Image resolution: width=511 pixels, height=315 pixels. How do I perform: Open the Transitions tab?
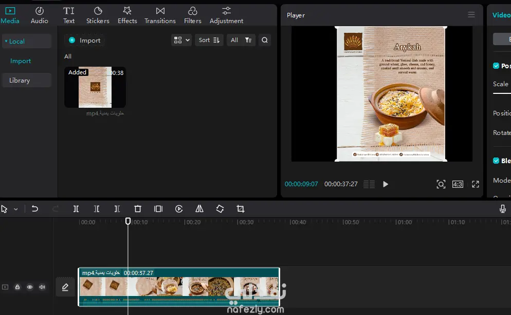point(160,15)
